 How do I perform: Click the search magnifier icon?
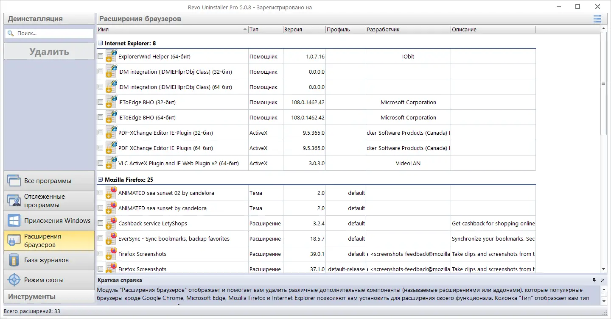click(11, 33)
